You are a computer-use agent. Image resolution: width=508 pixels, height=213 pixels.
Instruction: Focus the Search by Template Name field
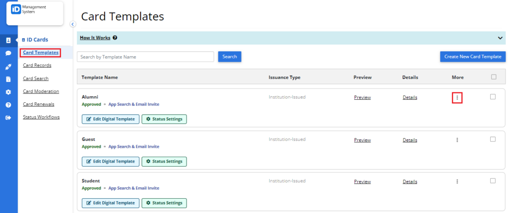click(x=145, y=57)
